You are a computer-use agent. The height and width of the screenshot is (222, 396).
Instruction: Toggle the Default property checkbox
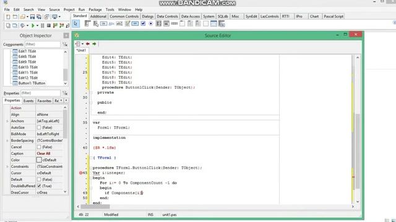39,179
